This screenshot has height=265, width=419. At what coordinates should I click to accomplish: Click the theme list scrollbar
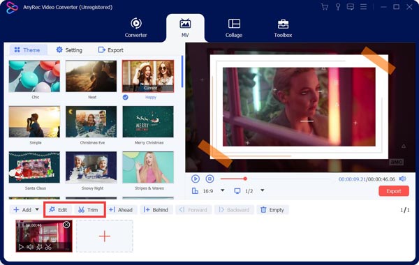click(x=182, y=72)
